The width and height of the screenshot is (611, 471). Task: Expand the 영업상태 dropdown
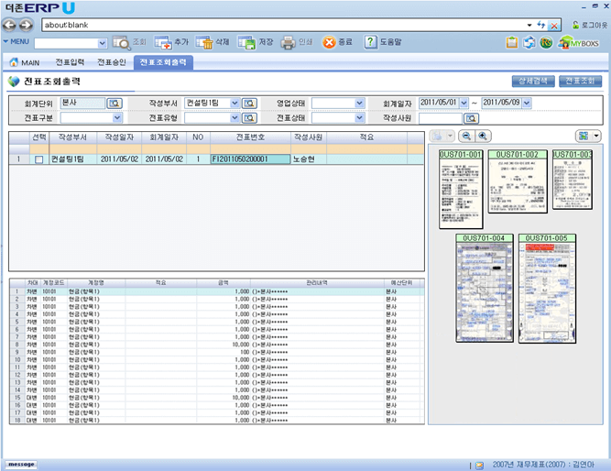click(x=359, y=104)
